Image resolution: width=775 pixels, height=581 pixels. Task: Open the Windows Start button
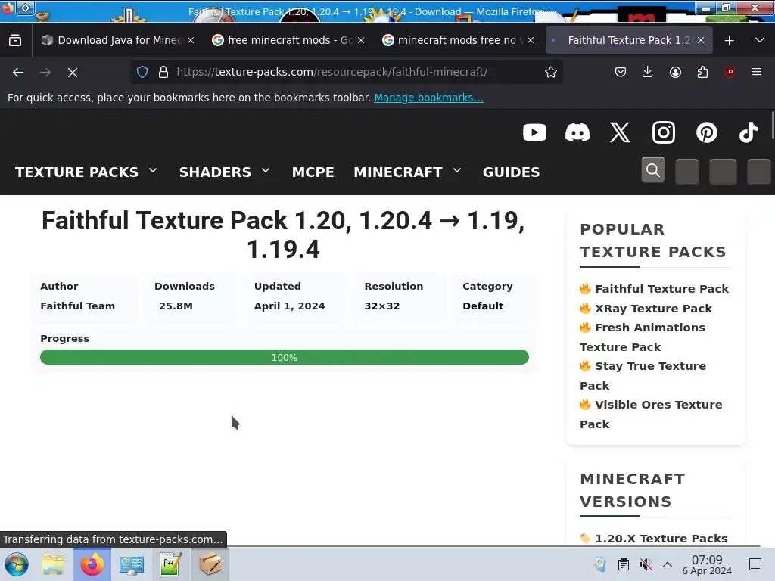17,564
